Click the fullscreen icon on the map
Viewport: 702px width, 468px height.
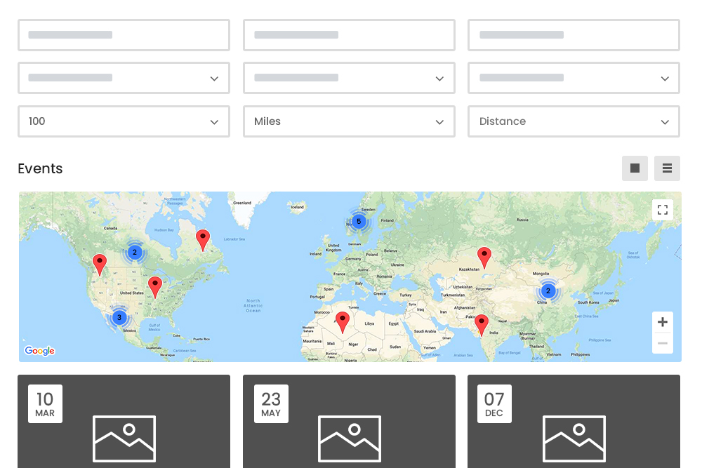(663, 209)
